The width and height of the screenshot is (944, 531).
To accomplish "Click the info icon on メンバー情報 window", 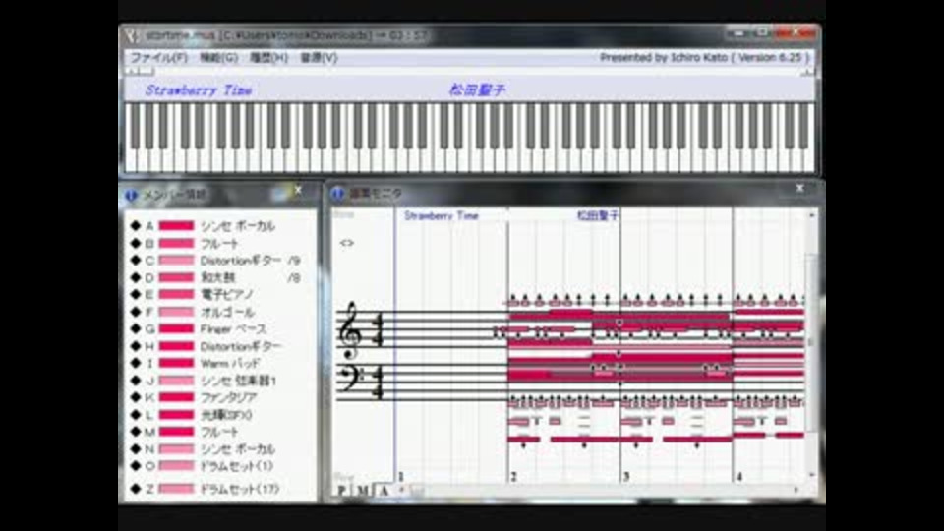I will coord(131,195).
